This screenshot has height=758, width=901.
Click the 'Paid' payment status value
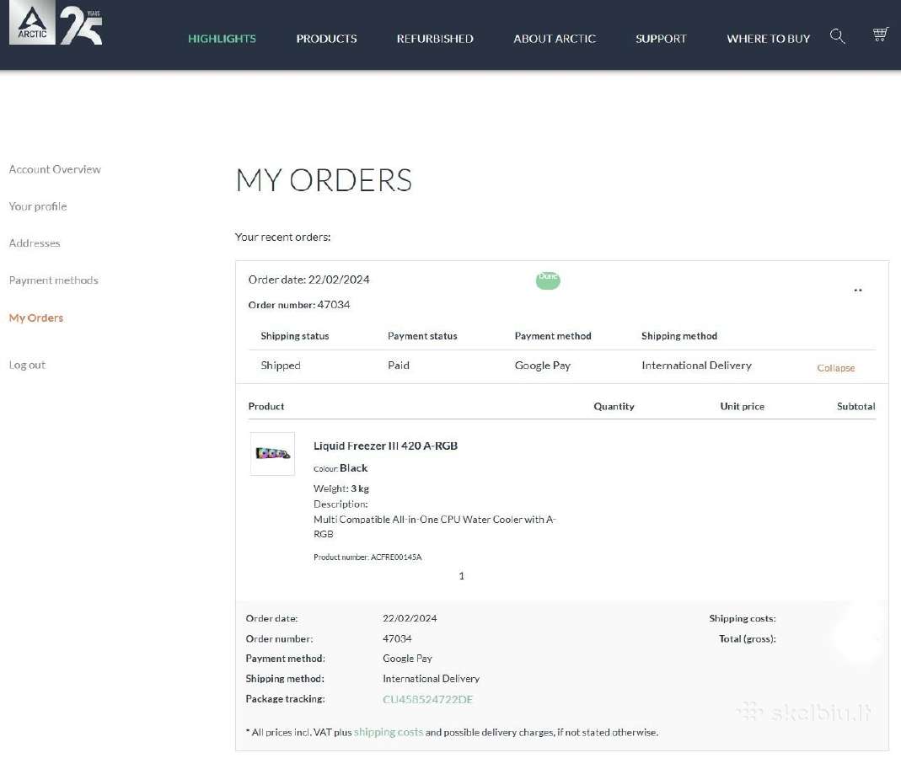click(399, 366)
